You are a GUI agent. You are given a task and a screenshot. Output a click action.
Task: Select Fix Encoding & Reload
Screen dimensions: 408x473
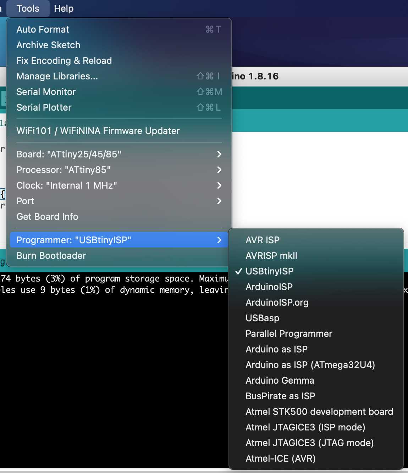tap(119, 61)
